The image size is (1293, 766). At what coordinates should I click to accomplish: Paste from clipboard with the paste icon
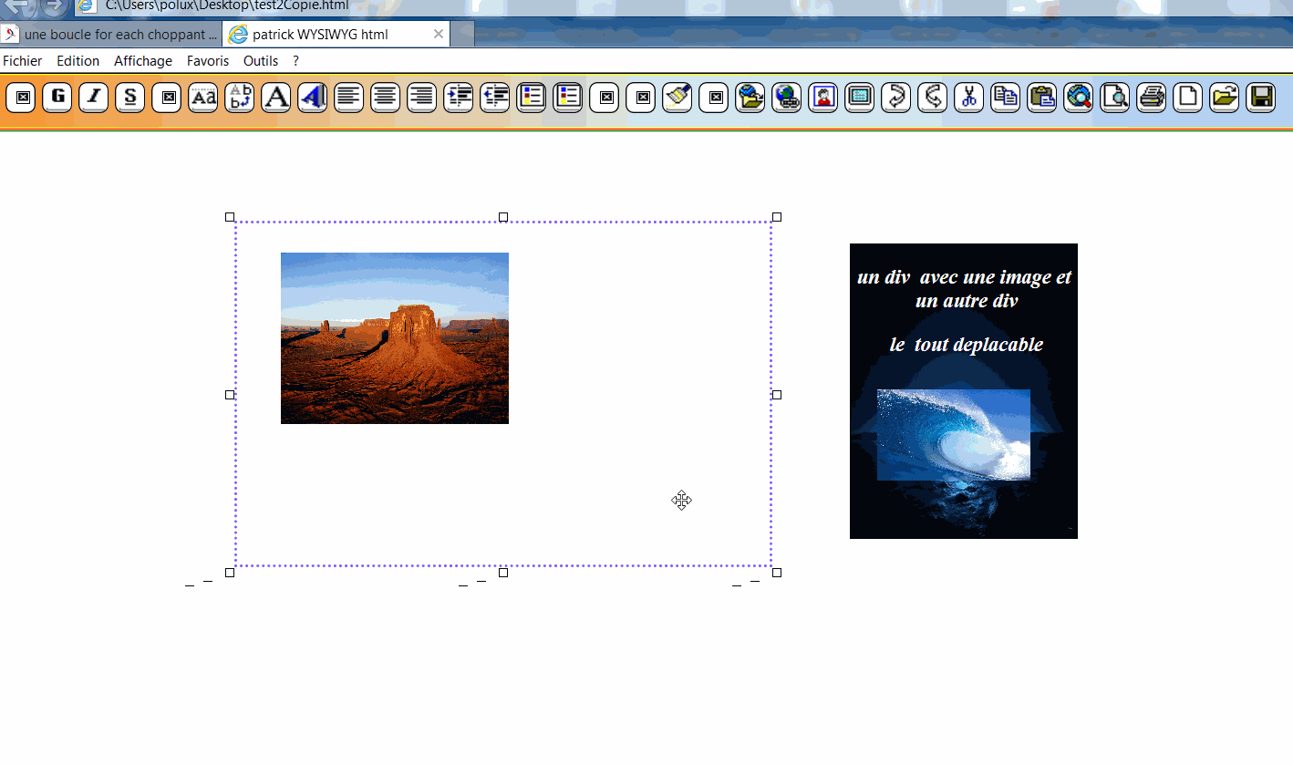point(1042,97)
